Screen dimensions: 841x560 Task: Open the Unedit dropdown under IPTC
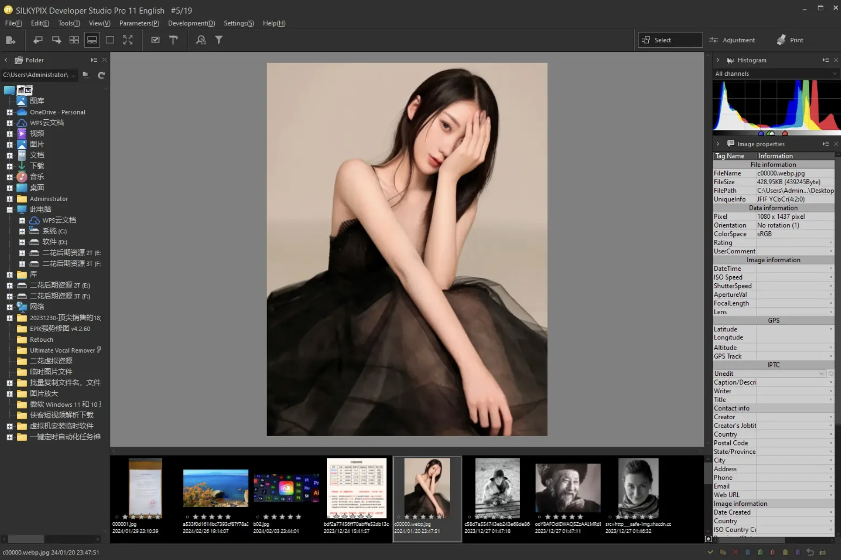(x=822, y=373)
